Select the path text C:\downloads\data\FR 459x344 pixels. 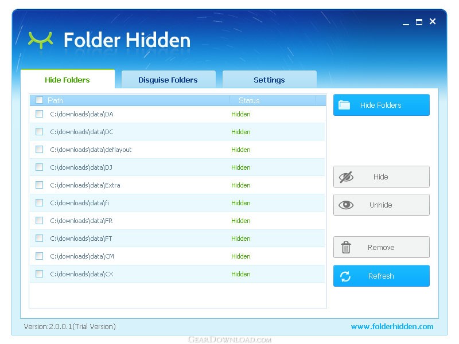[81, 221]
